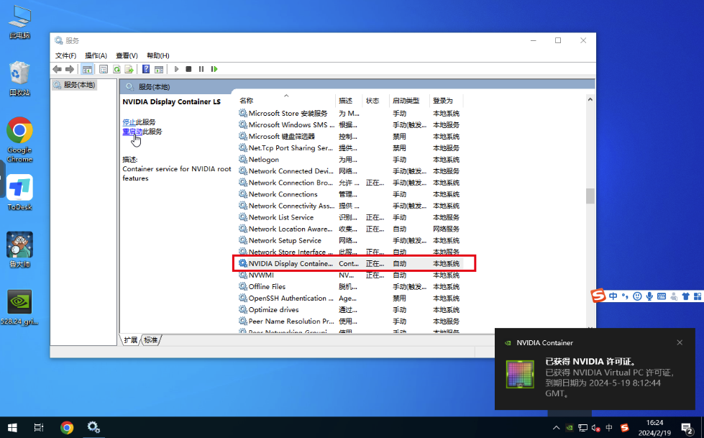Screen dimensions: 704x438
Task: Click the 回收站 recycle bin desktop icon
Action: (19, 78)
